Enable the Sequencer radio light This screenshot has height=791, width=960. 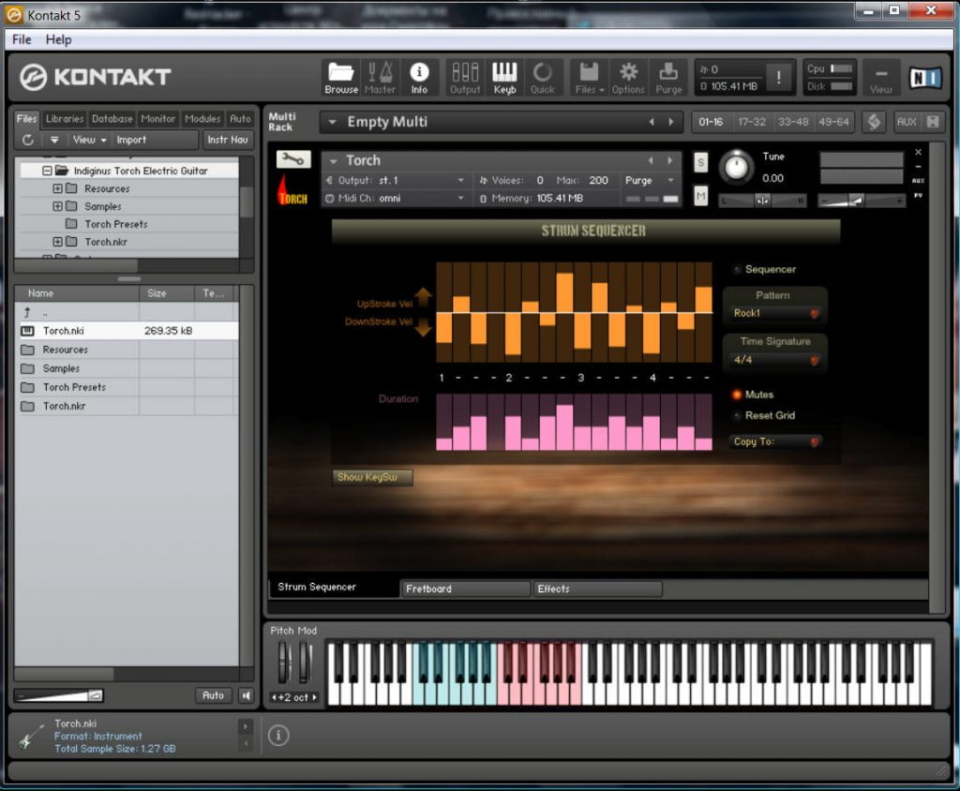pos(737,269)
